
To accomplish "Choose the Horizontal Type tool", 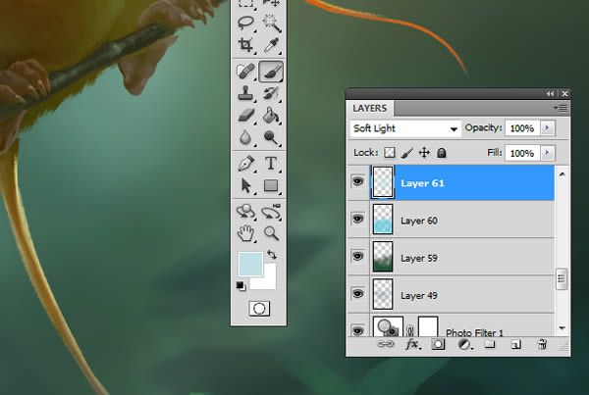I will point(271,163).
